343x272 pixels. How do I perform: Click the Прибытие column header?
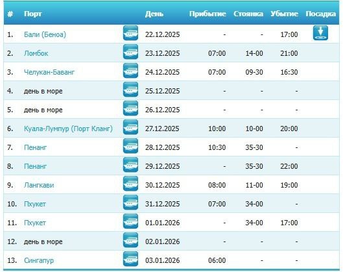pyautogui.click(x=207, y=14)
